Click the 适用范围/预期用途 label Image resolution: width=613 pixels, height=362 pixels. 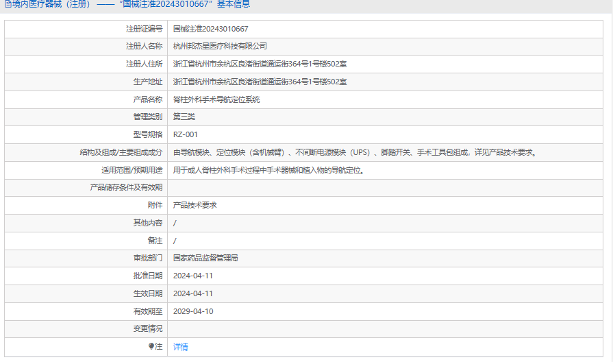point(132,170)
